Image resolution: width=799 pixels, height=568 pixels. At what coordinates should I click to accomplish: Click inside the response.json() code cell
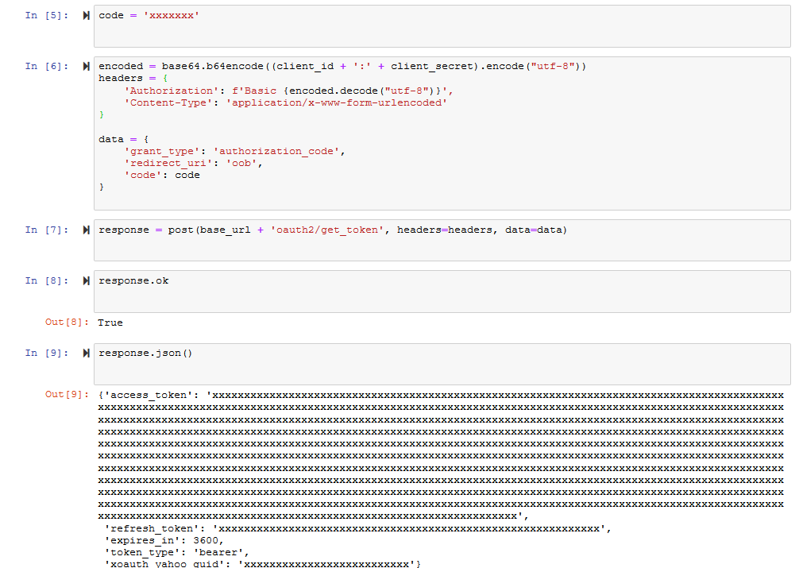[199, 353]
